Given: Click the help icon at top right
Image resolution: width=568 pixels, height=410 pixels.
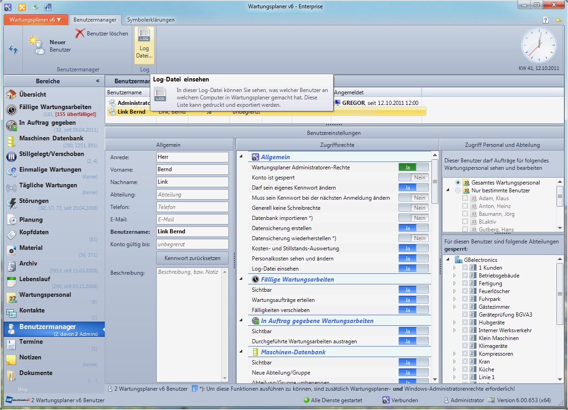Looking at the screenshot, I should (x=545, y=20).
